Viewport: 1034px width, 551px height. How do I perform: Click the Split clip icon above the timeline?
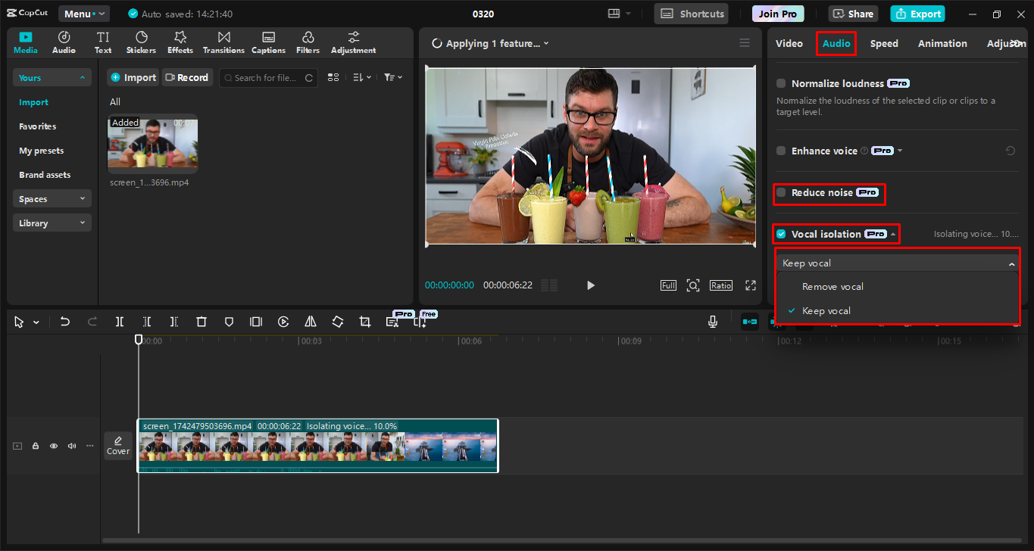(119, 321)
